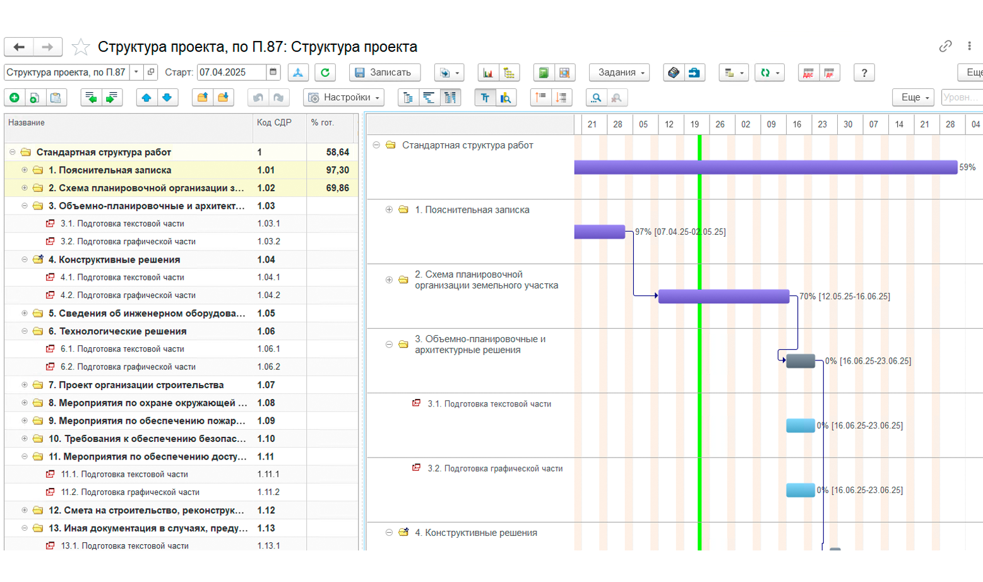Toggle the chart magnifier button beside 'Tт'
The width and height of the screenshot is (983, 582).
point(506,98)
